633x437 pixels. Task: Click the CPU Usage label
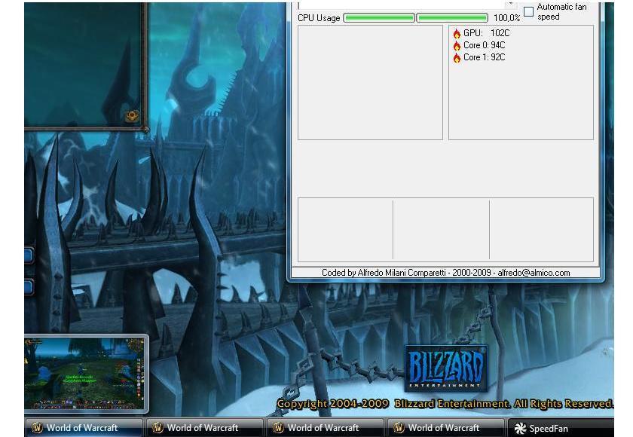pyautogui.click(x=319, y=18)
